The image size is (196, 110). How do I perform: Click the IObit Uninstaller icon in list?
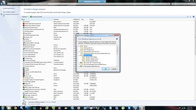[x=24, y=97]
